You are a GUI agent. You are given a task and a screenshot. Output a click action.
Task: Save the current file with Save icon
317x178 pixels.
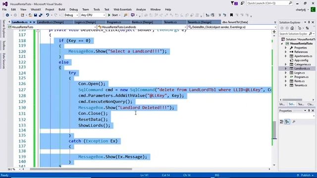pos(35,15)
